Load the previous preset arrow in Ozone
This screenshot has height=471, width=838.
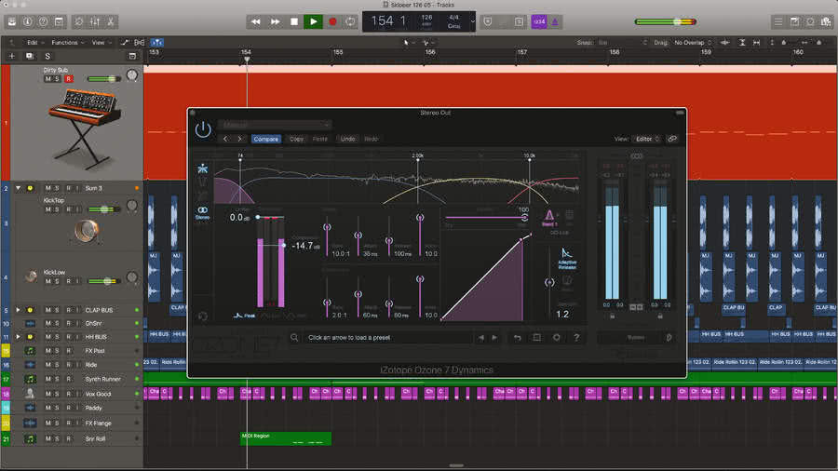point(480,338)
